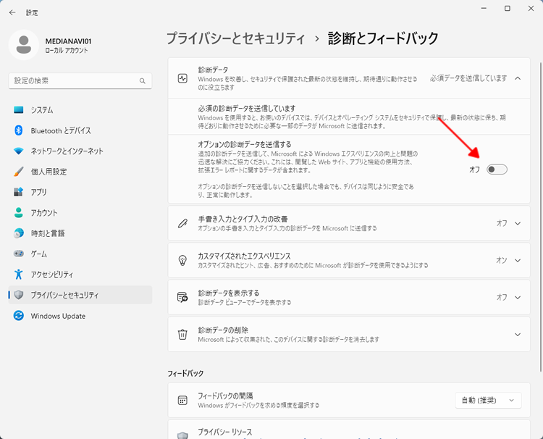Click フィードバックの間隔 row title
The width and height of the screenshot is (543, 439).
(x=225, y=396)
